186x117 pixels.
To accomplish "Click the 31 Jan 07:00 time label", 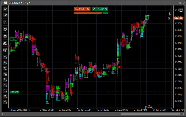I will pos(159,110).
